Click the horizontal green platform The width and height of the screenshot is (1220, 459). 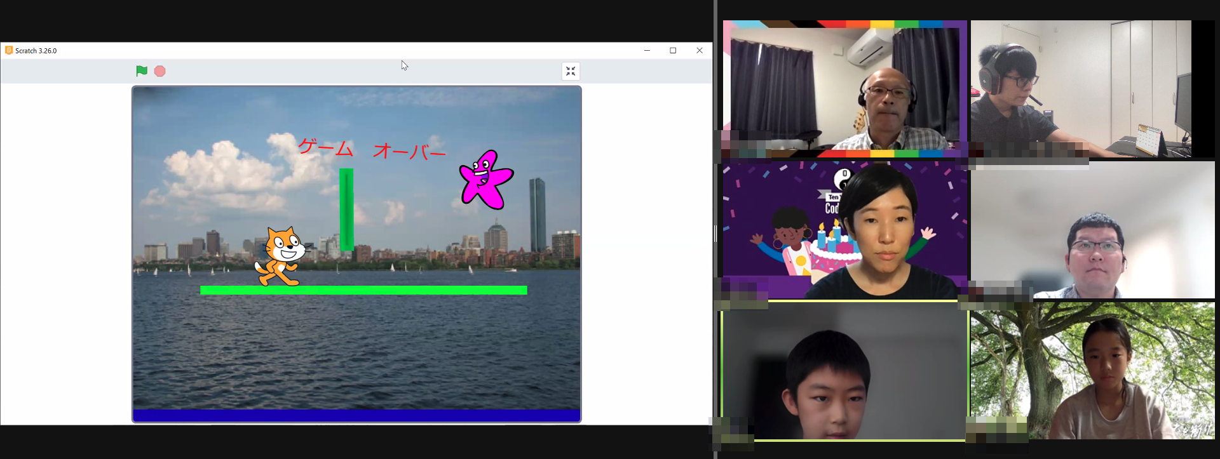click(363, 290)
